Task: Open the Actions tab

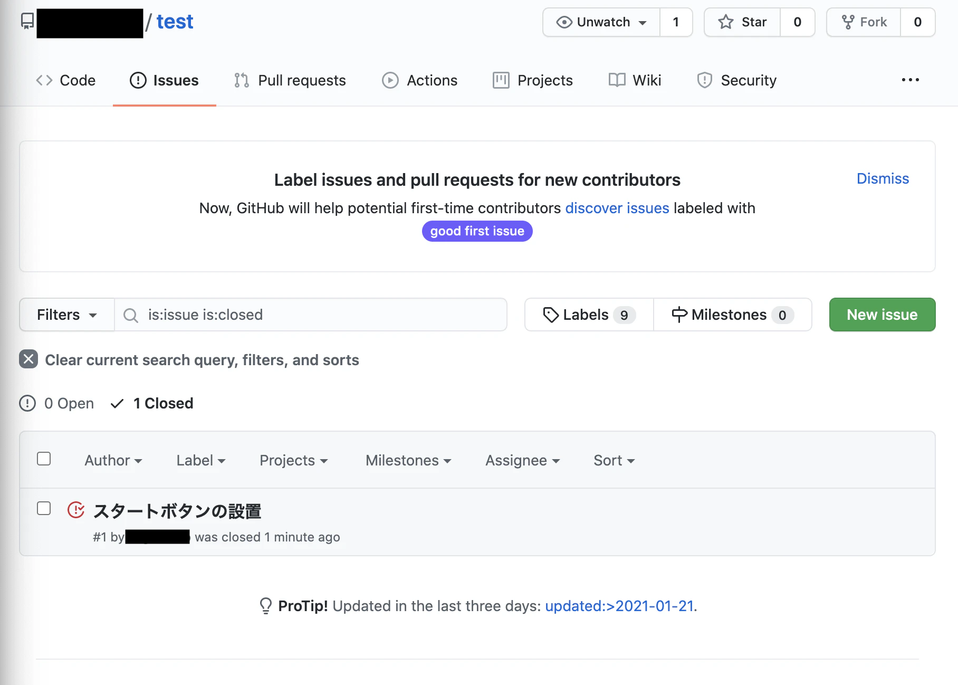Action: [x=420, y=80]
